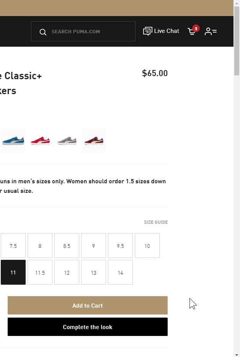Click inside the SEARCH PUMA.COM field
The height and width of the screenshot is (357, 240).
pos(88,31)
